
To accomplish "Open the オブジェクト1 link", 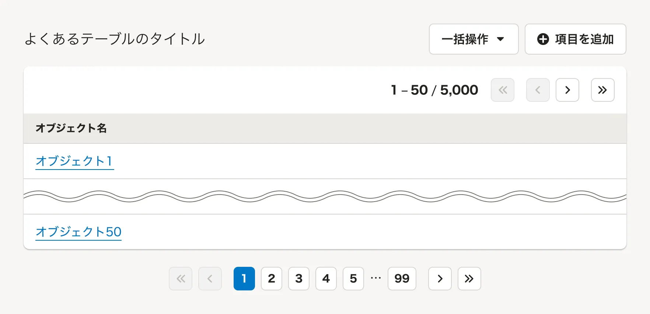I will tap(74, 161).
